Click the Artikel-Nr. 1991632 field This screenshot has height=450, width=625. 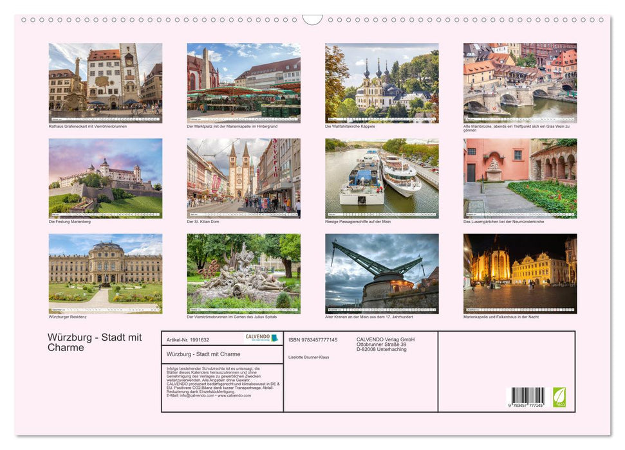188,340
